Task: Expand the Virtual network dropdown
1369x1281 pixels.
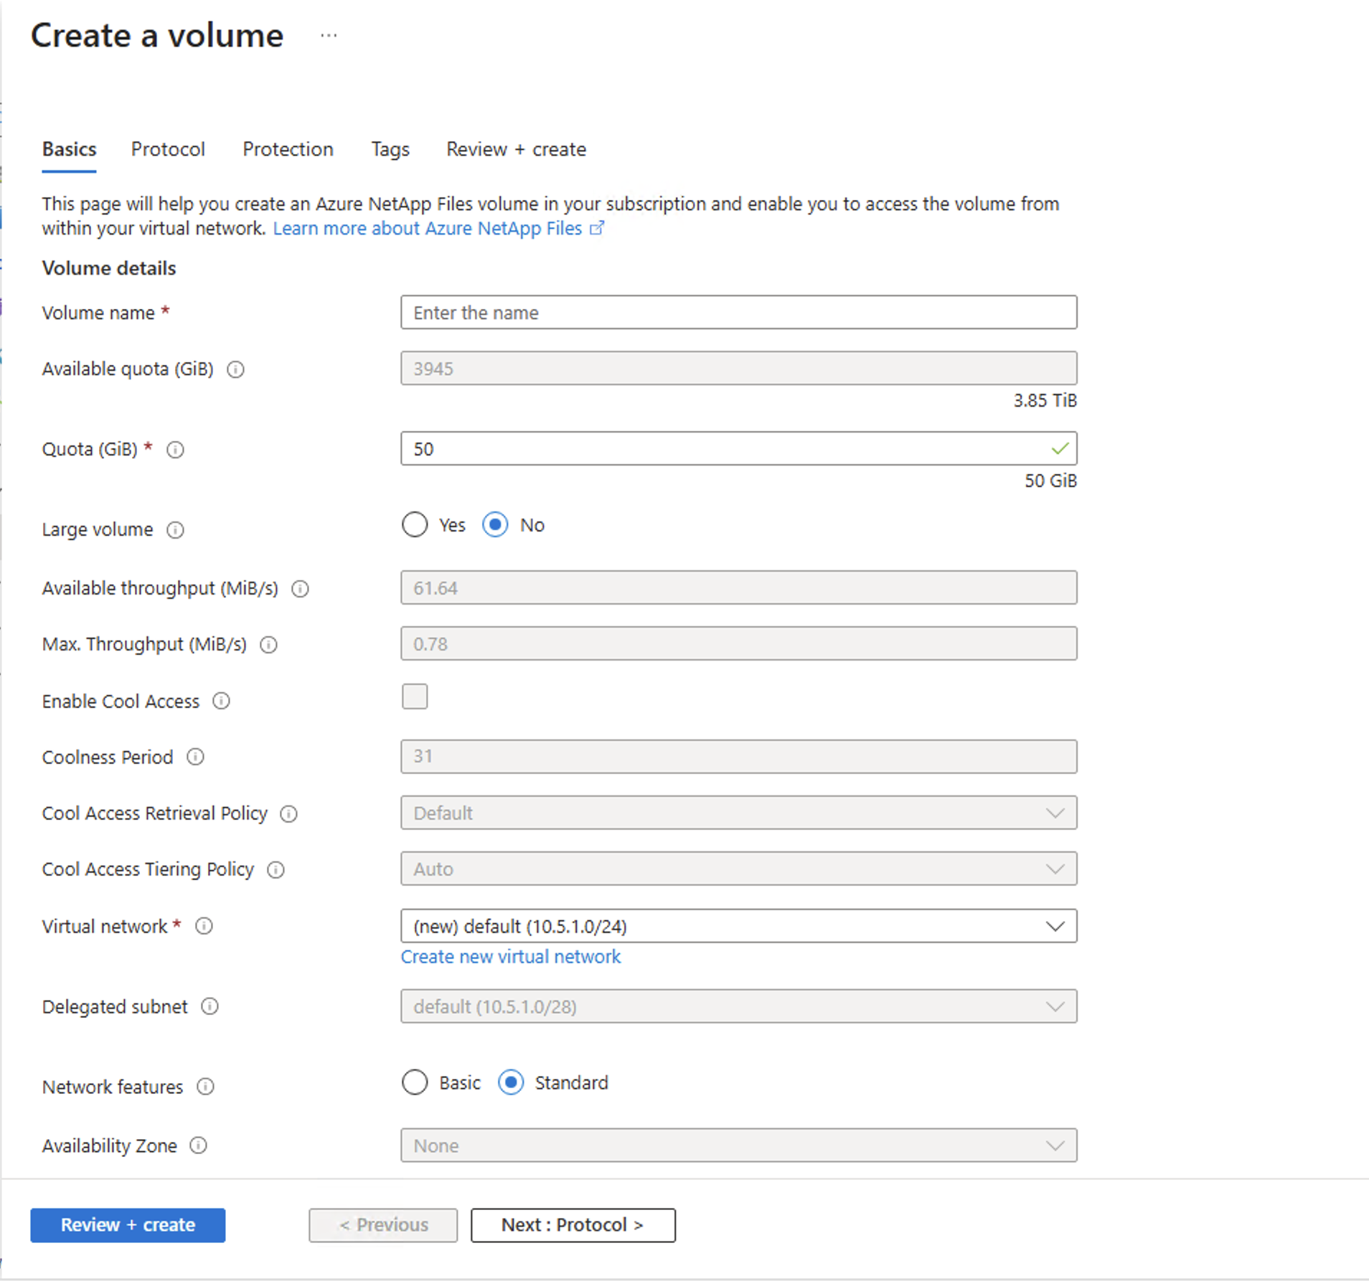Action: point(738,926)
